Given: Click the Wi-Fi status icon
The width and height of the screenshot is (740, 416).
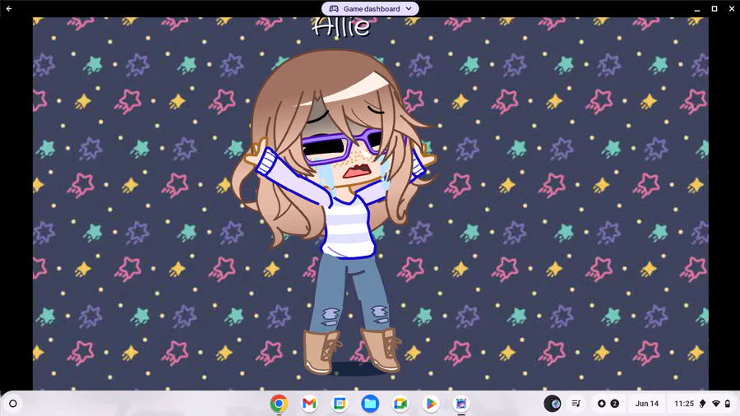Looking at the screenshot, I should (x=716, y=404).
